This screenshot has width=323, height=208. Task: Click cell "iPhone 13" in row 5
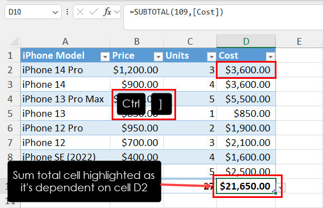pyautogui.click(x=65, y=114)
